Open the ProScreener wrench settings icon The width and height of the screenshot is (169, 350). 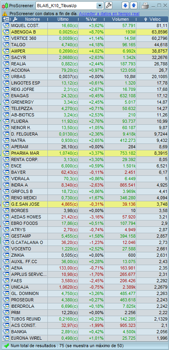click(108, 5)
